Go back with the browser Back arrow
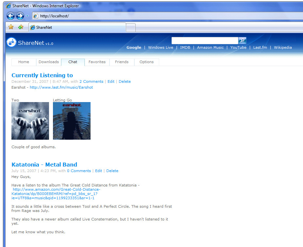303x247 pixels. (10, 16)
